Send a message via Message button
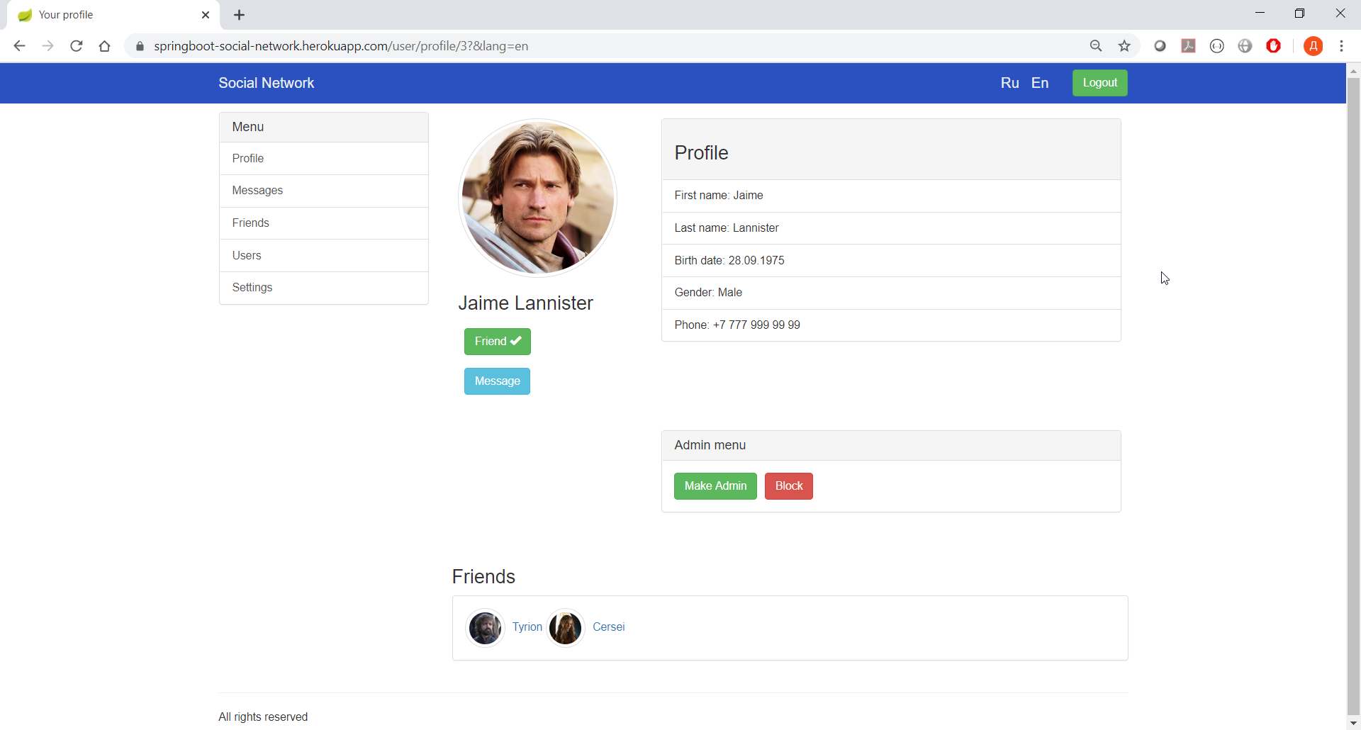 point(497,381)
